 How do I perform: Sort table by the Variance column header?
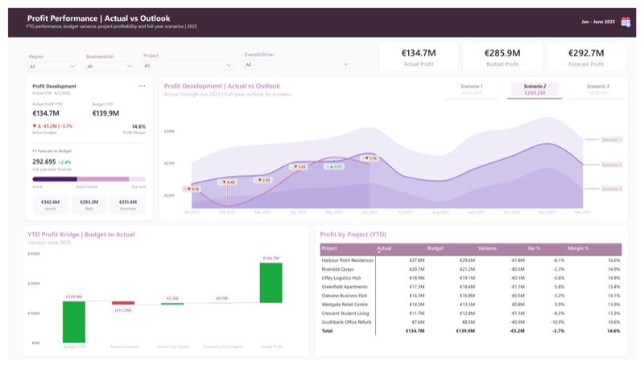487,248
